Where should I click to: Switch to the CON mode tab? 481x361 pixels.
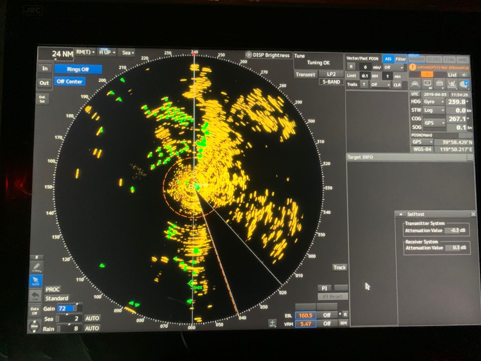pyautogui.click(x=449, y=59)
